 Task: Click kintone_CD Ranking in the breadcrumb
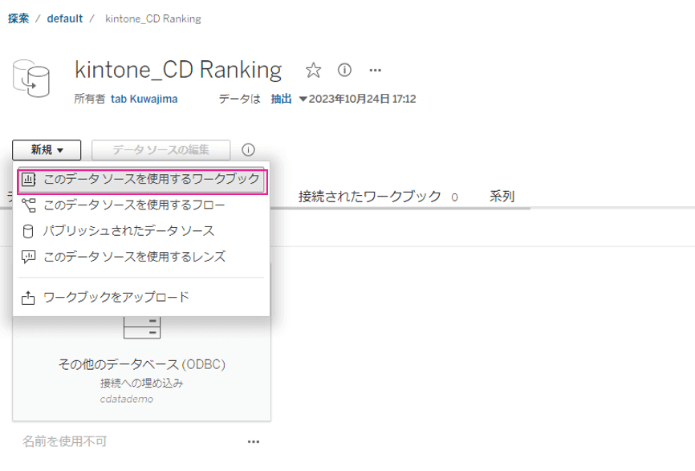pyautogui.click(x=153, y=18)
